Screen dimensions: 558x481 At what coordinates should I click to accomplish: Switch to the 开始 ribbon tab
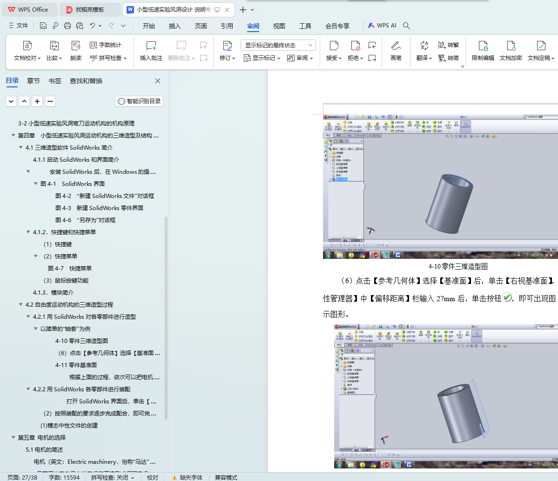click(x=149, y=26)
